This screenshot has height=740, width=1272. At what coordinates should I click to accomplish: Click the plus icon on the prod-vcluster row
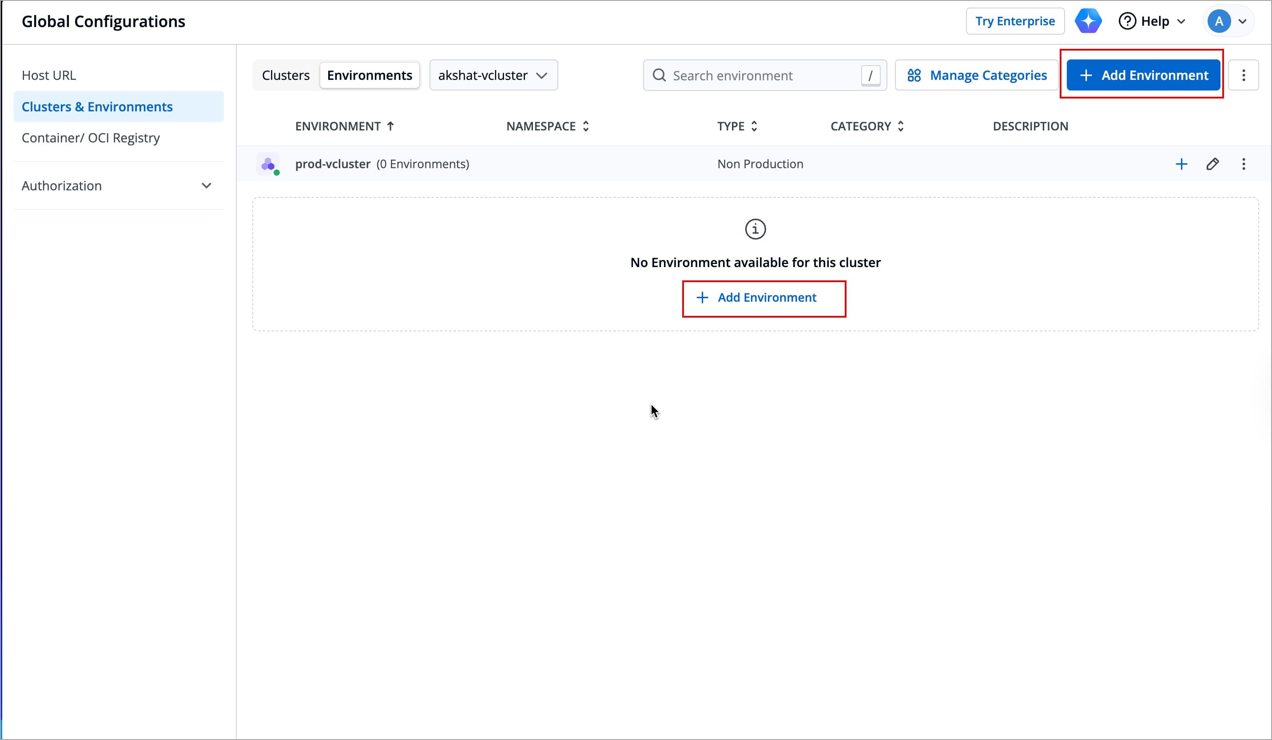[1181, 164]
